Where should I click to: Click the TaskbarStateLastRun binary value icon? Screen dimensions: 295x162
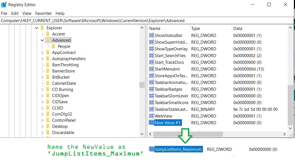[151, 109]
